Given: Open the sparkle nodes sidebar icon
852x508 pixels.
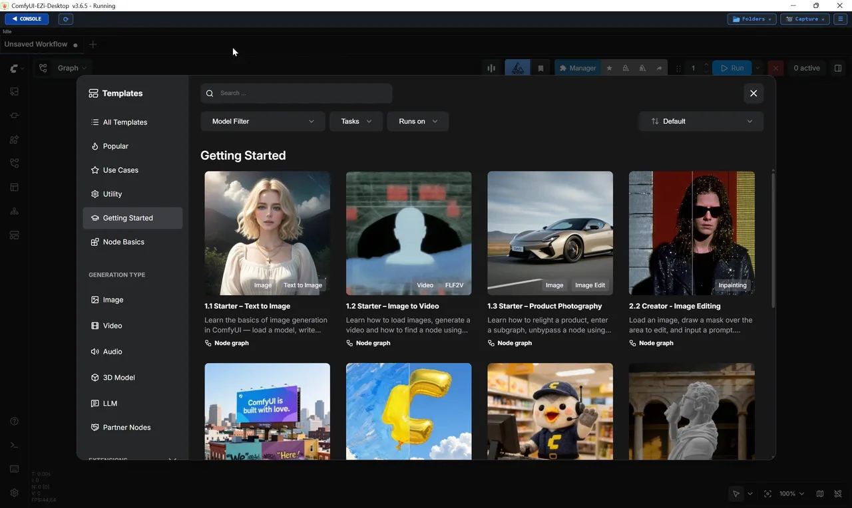Looking at the screenshot, I should pos(14,140).
